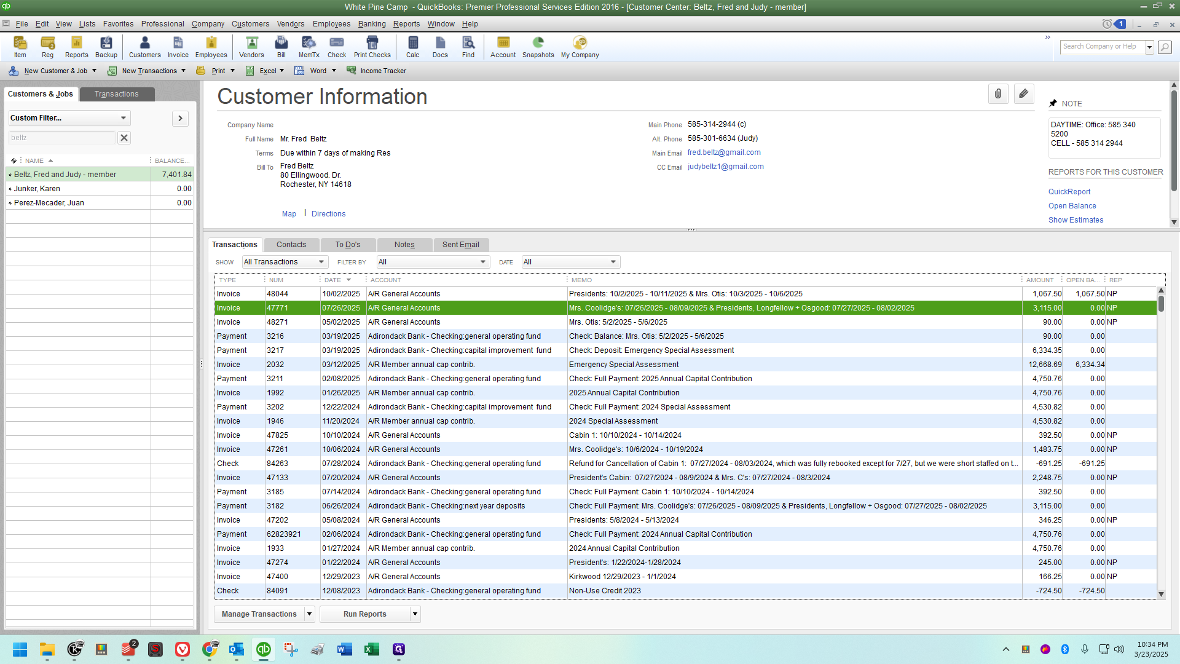Open the Date filter dropdown

click(x=571, y=262)
